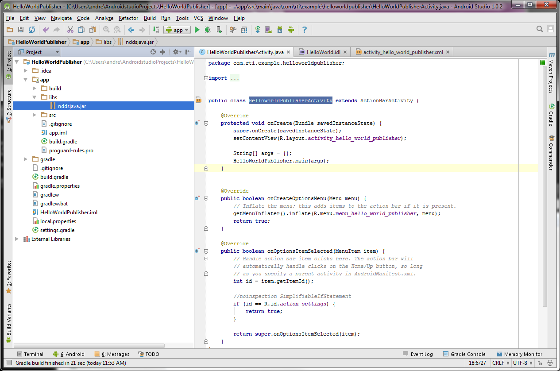Click Scroll from Source target icon
Image resolution: width=560 pixels, height=371 pixels.
[x=153, y=52]
